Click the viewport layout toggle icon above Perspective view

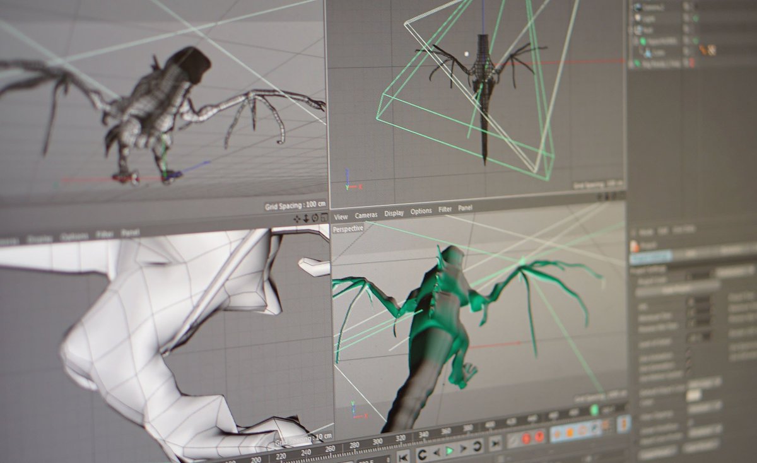tap(324, 218)
